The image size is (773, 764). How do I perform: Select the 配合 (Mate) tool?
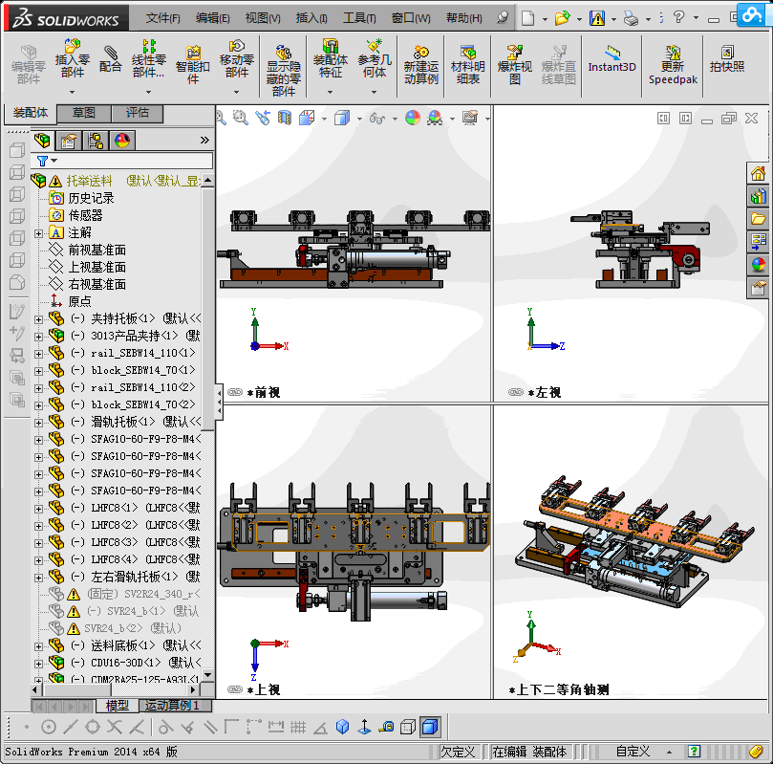111,59
